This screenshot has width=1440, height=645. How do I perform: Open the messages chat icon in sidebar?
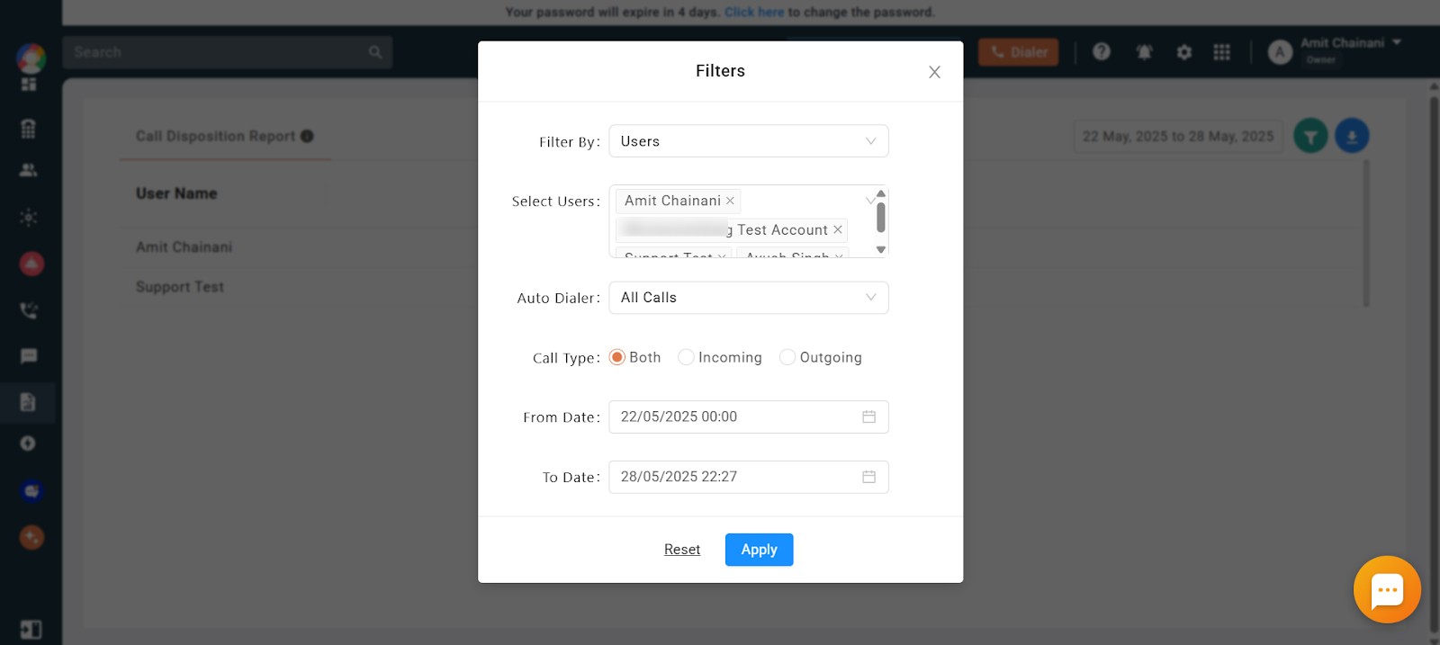tap(29, 356)
